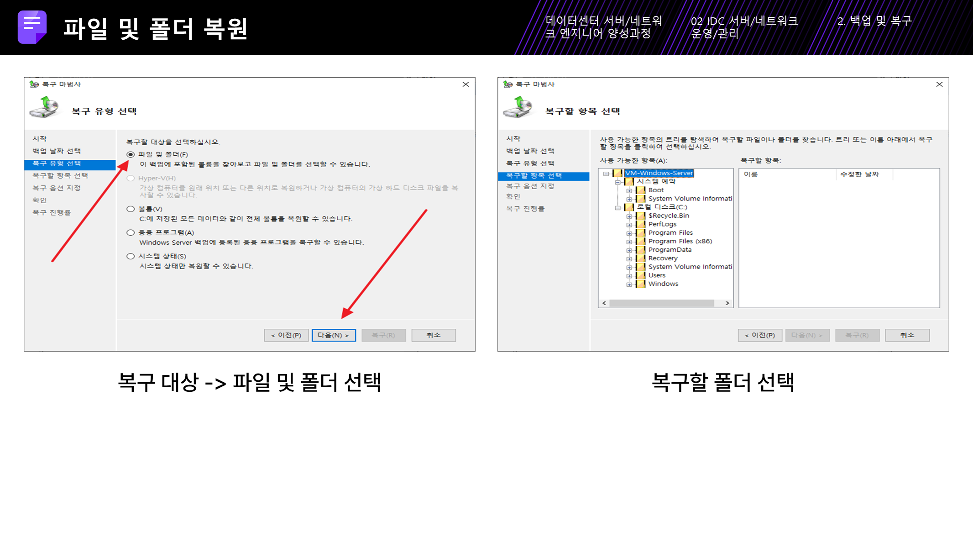This screenshot has width=973, height=548.
Task: Click the PerfLogs folder icon
Action: pos(641,224)
